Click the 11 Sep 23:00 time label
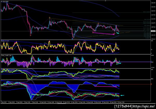The image size is (156, 109). (82, 102)
